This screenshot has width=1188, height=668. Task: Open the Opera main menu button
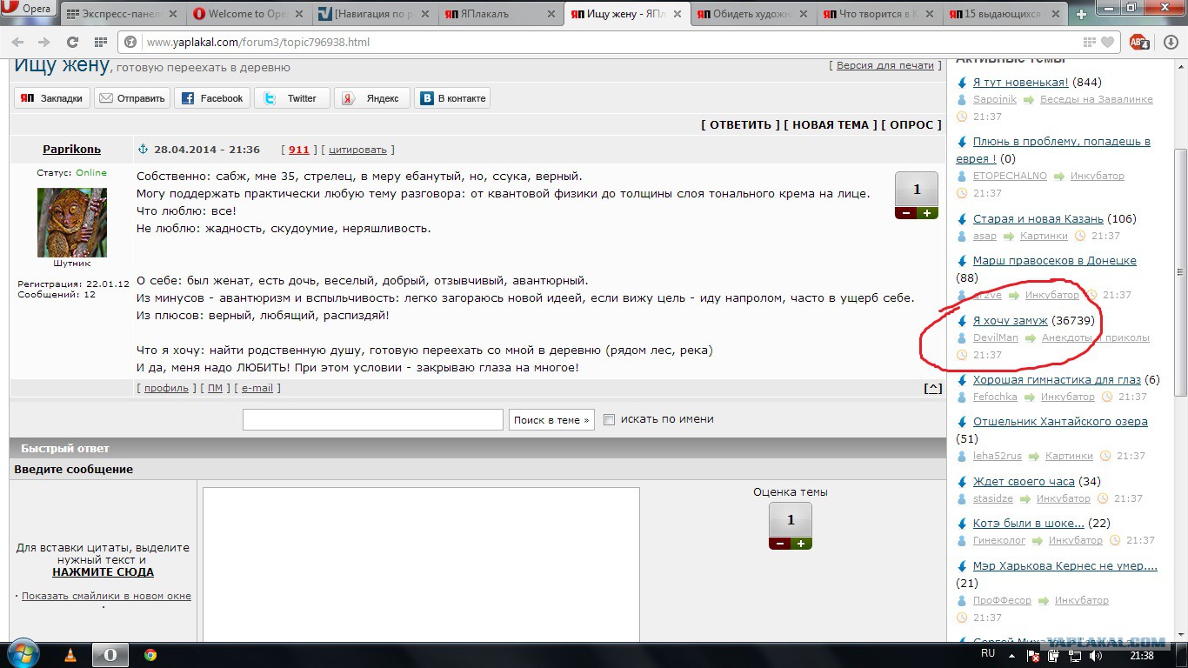[29, 10]
